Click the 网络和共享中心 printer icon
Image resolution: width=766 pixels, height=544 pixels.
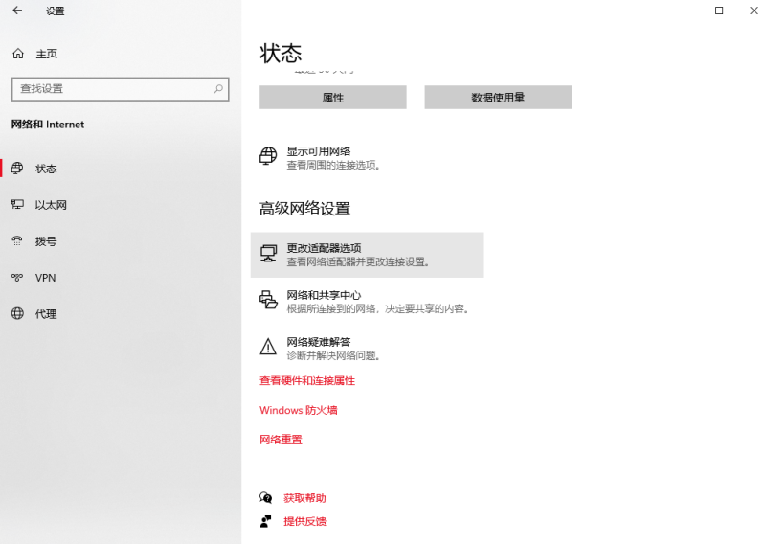(x=268, y=300)
